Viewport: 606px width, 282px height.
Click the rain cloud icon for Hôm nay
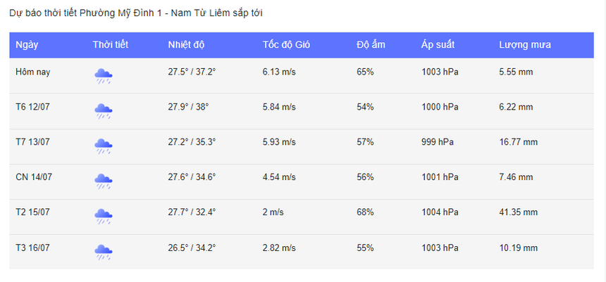click(x=104, y=75)
